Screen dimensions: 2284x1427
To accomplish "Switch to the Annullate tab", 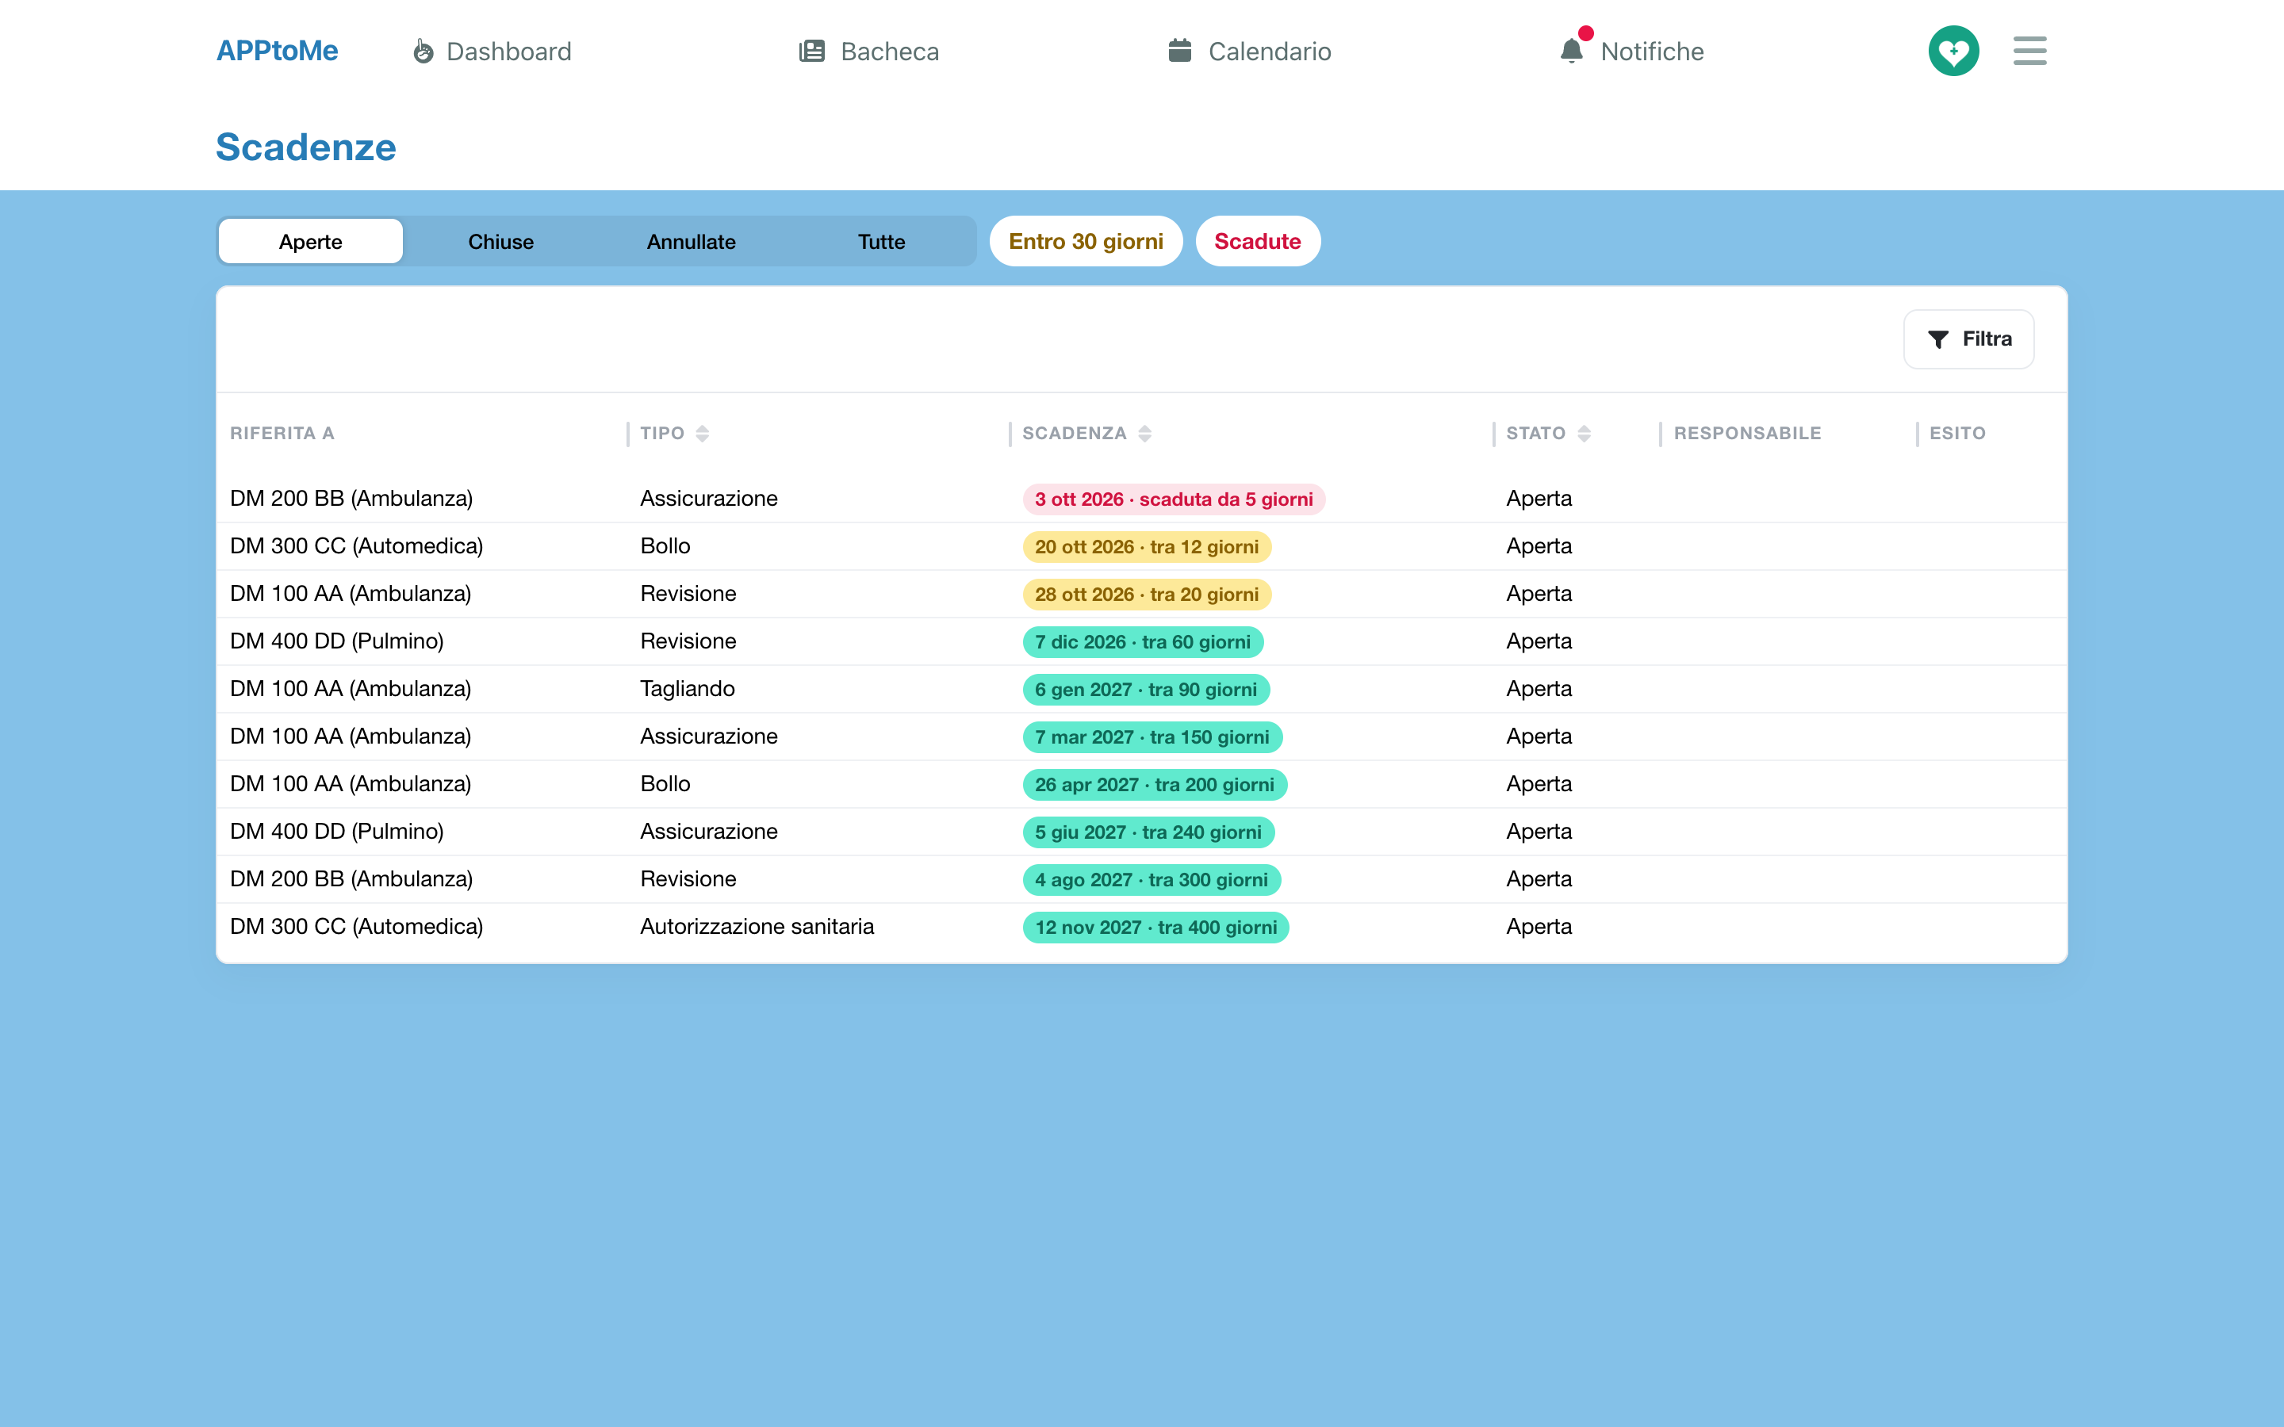I will pyautogui.click(x=691, y=242).
